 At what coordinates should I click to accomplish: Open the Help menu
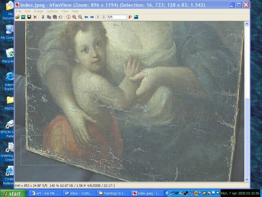click(x=75, y=11)
